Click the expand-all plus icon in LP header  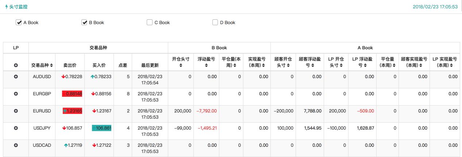point(16,65)
